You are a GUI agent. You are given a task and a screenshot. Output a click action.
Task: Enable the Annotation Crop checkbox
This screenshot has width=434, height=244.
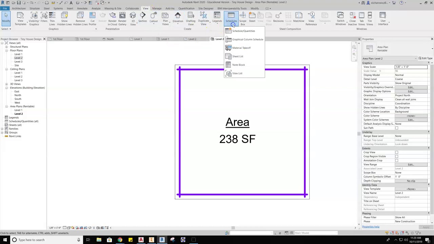[x=396, y=161]
